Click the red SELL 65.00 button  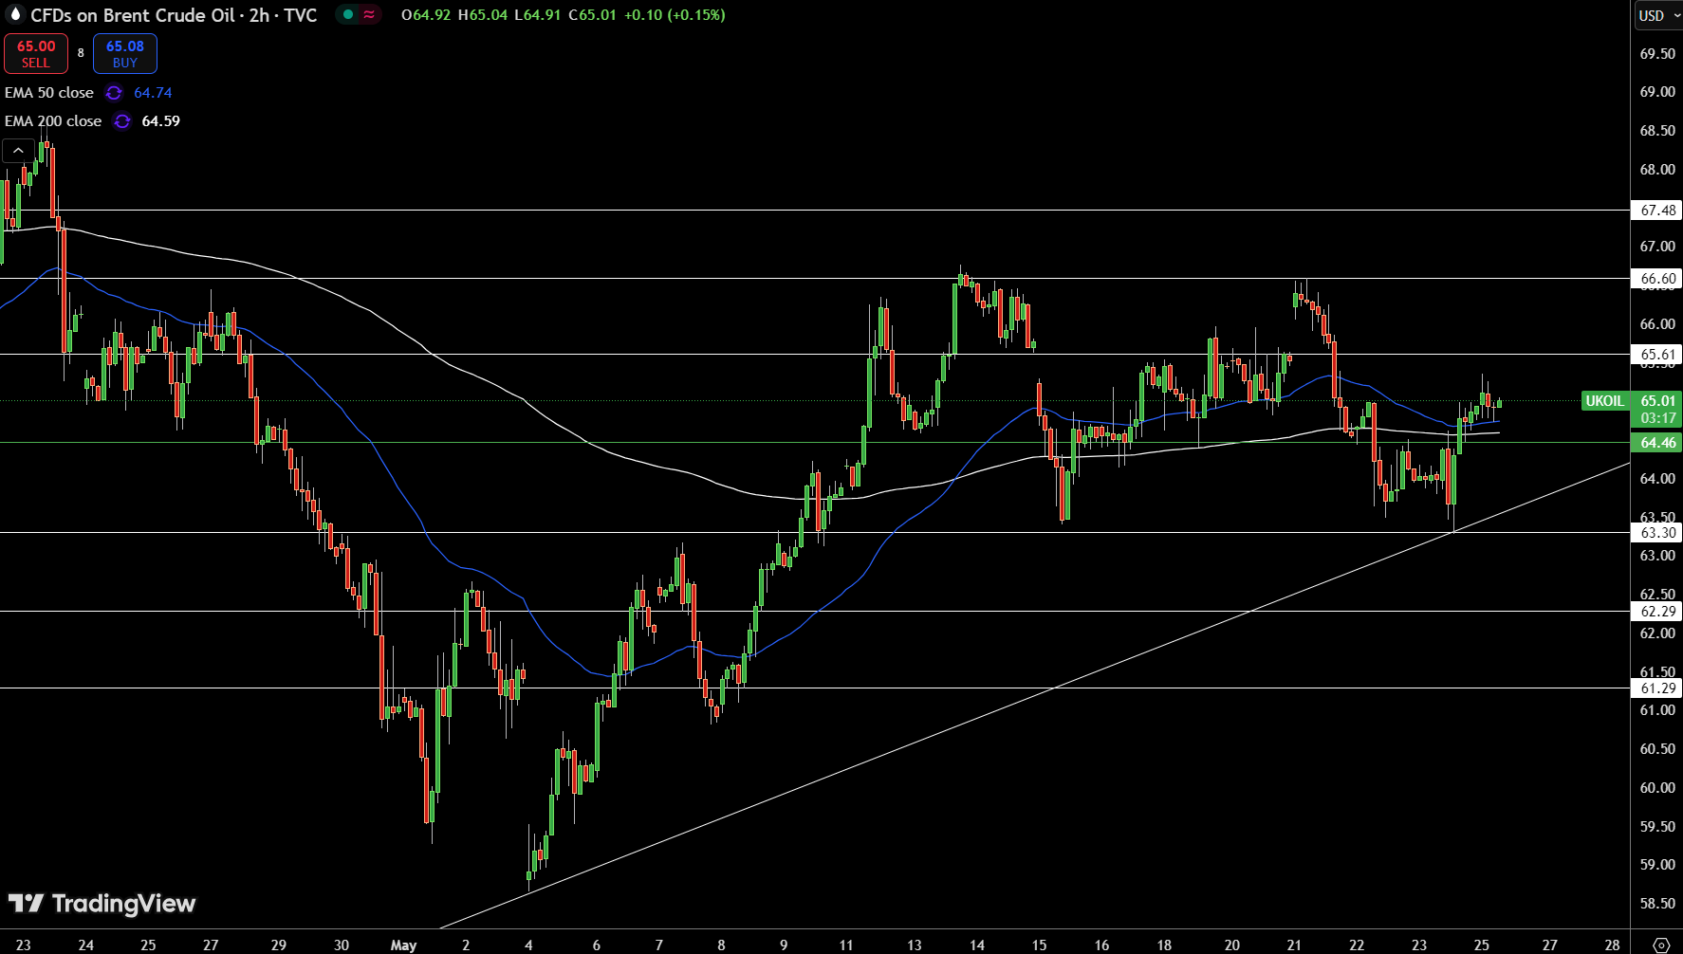[x=36, y=54]
